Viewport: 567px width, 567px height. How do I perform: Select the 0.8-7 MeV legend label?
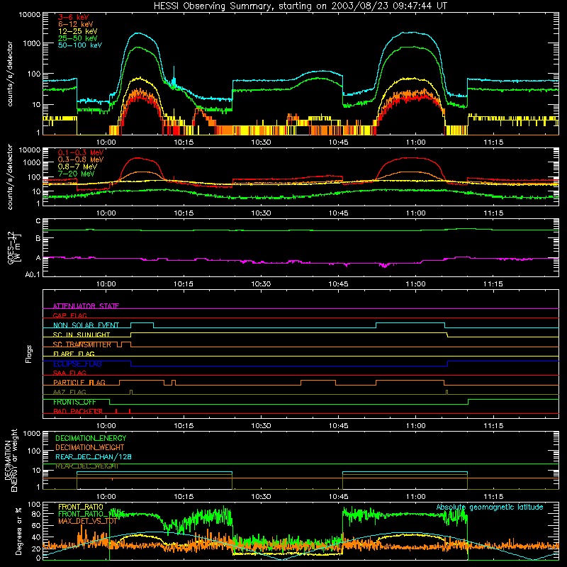[x=77, y=167]
